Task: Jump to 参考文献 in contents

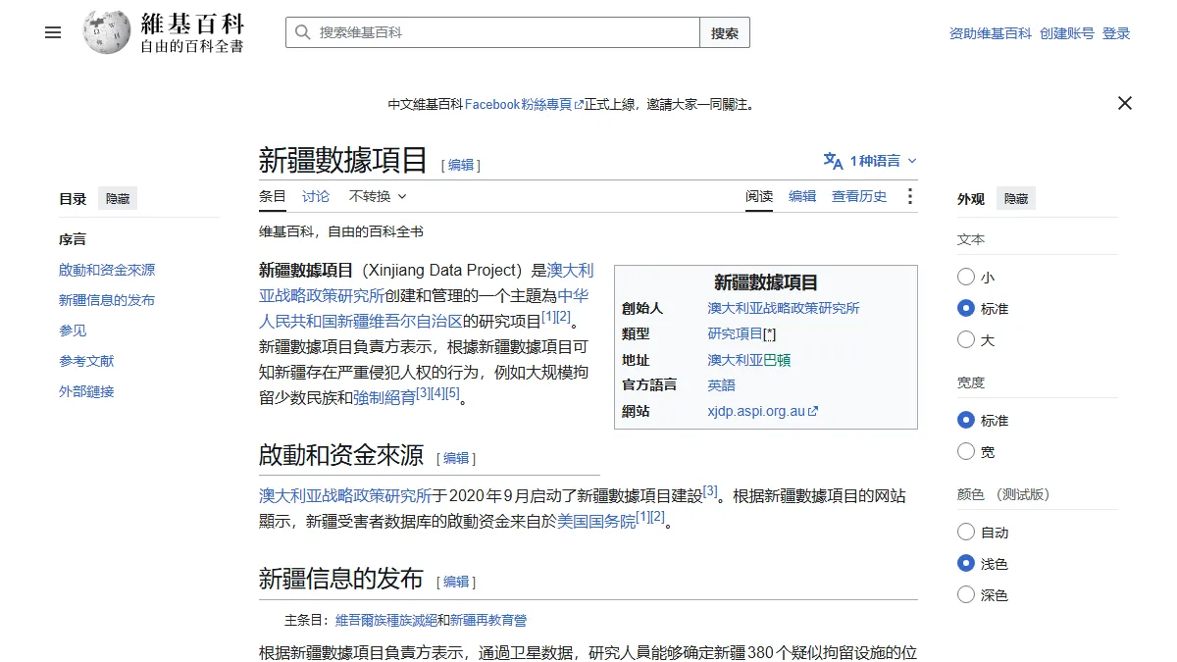Action: point(86,361)
